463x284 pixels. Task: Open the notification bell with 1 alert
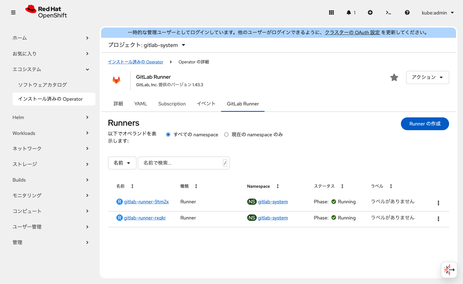pyautogui.click(x=349, y=13)
